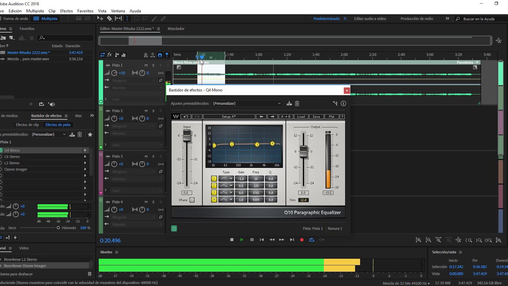The width and height of the screenshot is (508, 286).
Task: Adjust the Q10 Output fader handle
Action: (304, 152)
